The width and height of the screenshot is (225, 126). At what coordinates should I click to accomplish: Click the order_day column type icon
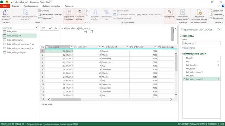click(x=75, y=47)
